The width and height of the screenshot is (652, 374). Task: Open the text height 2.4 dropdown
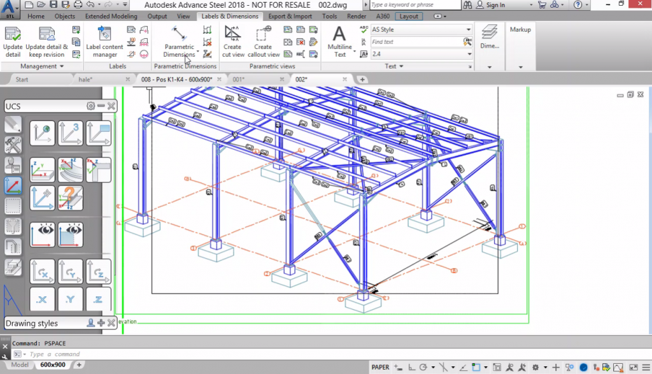point(469,54)
